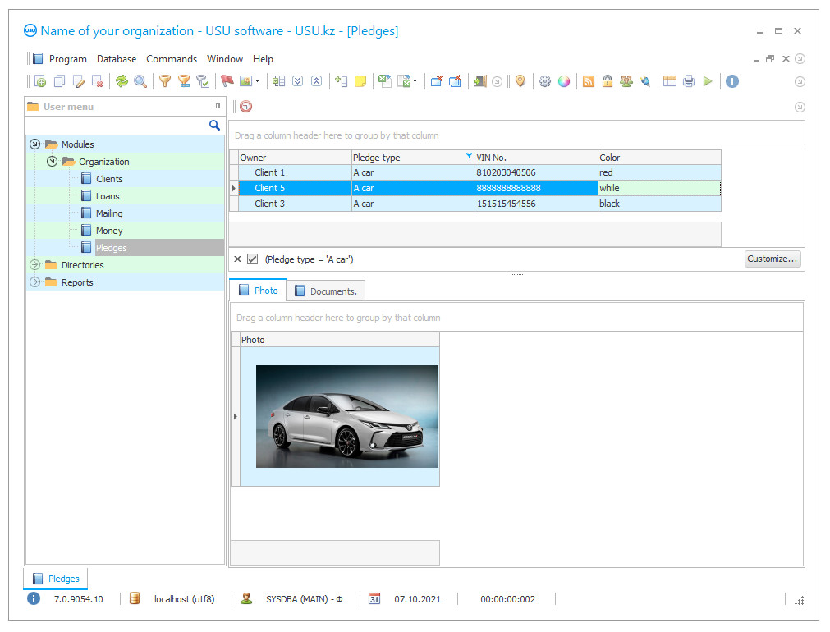Click the green play arrow icon

[708, 81]
